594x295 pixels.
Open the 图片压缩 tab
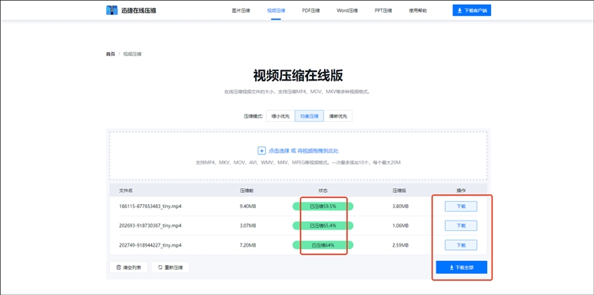point(241,10)
